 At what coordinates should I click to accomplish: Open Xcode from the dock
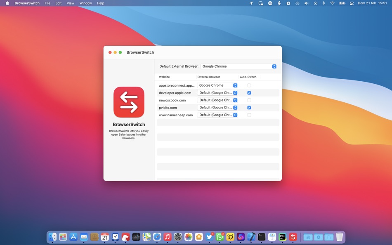point(251,236)
